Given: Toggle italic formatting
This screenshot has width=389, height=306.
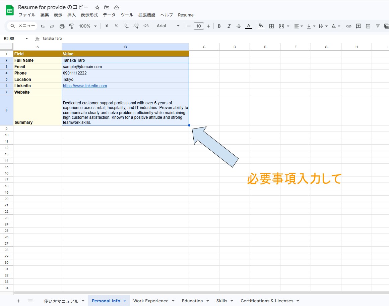Looking at the screenshot, I should pyautogui.click(x=229, y=26).
